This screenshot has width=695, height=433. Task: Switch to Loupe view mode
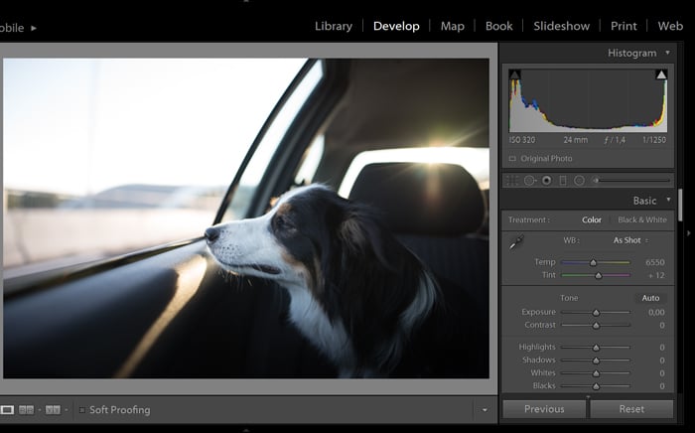[x=7, y=410]
